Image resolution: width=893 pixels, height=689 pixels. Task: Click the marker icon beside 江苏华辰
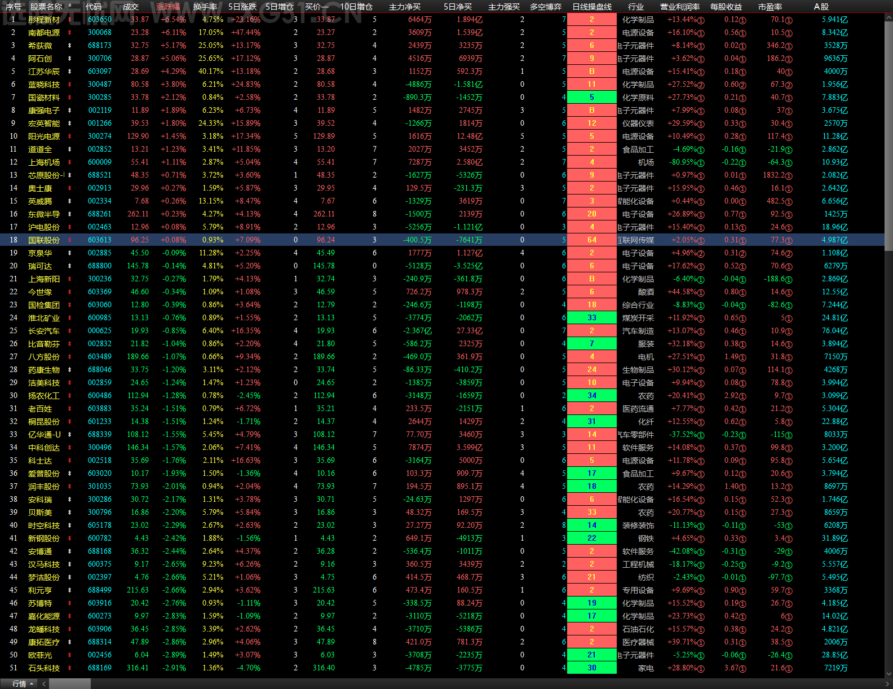coord(70,72)
